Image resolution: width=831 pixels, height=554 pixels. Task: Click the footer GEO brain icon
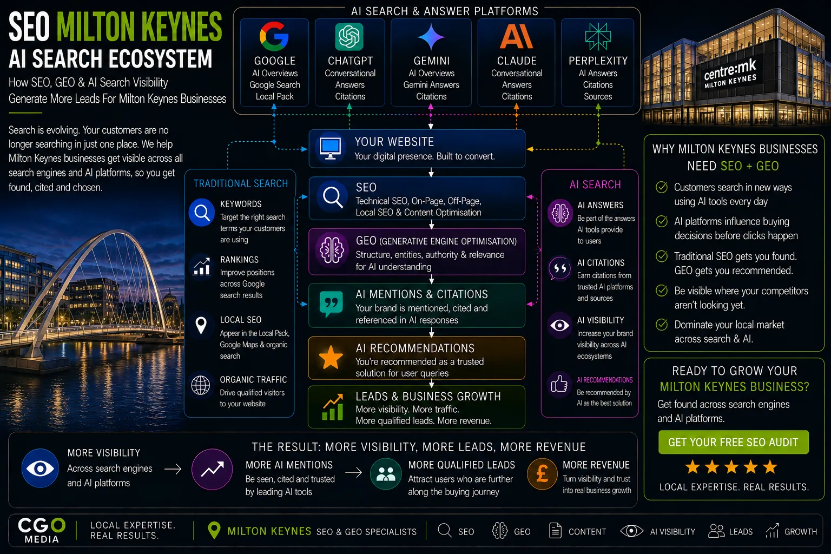pos(499,531)
